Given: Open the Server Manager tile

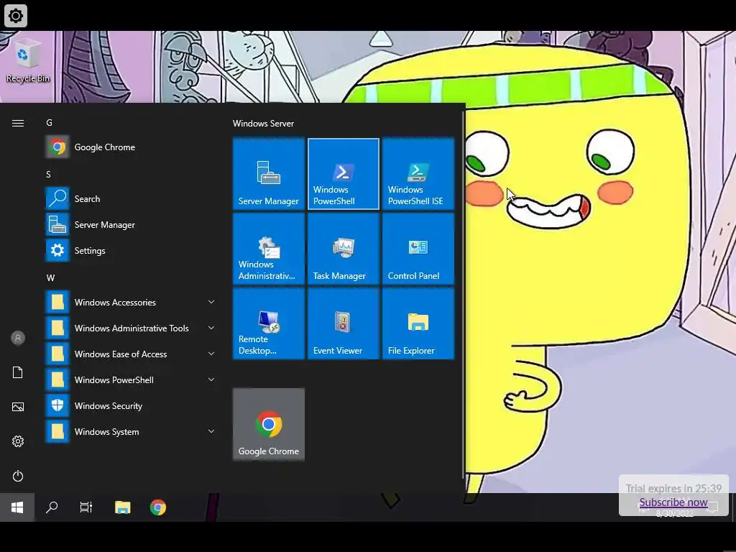Looking at the screenshot, I should coord(269,174).
